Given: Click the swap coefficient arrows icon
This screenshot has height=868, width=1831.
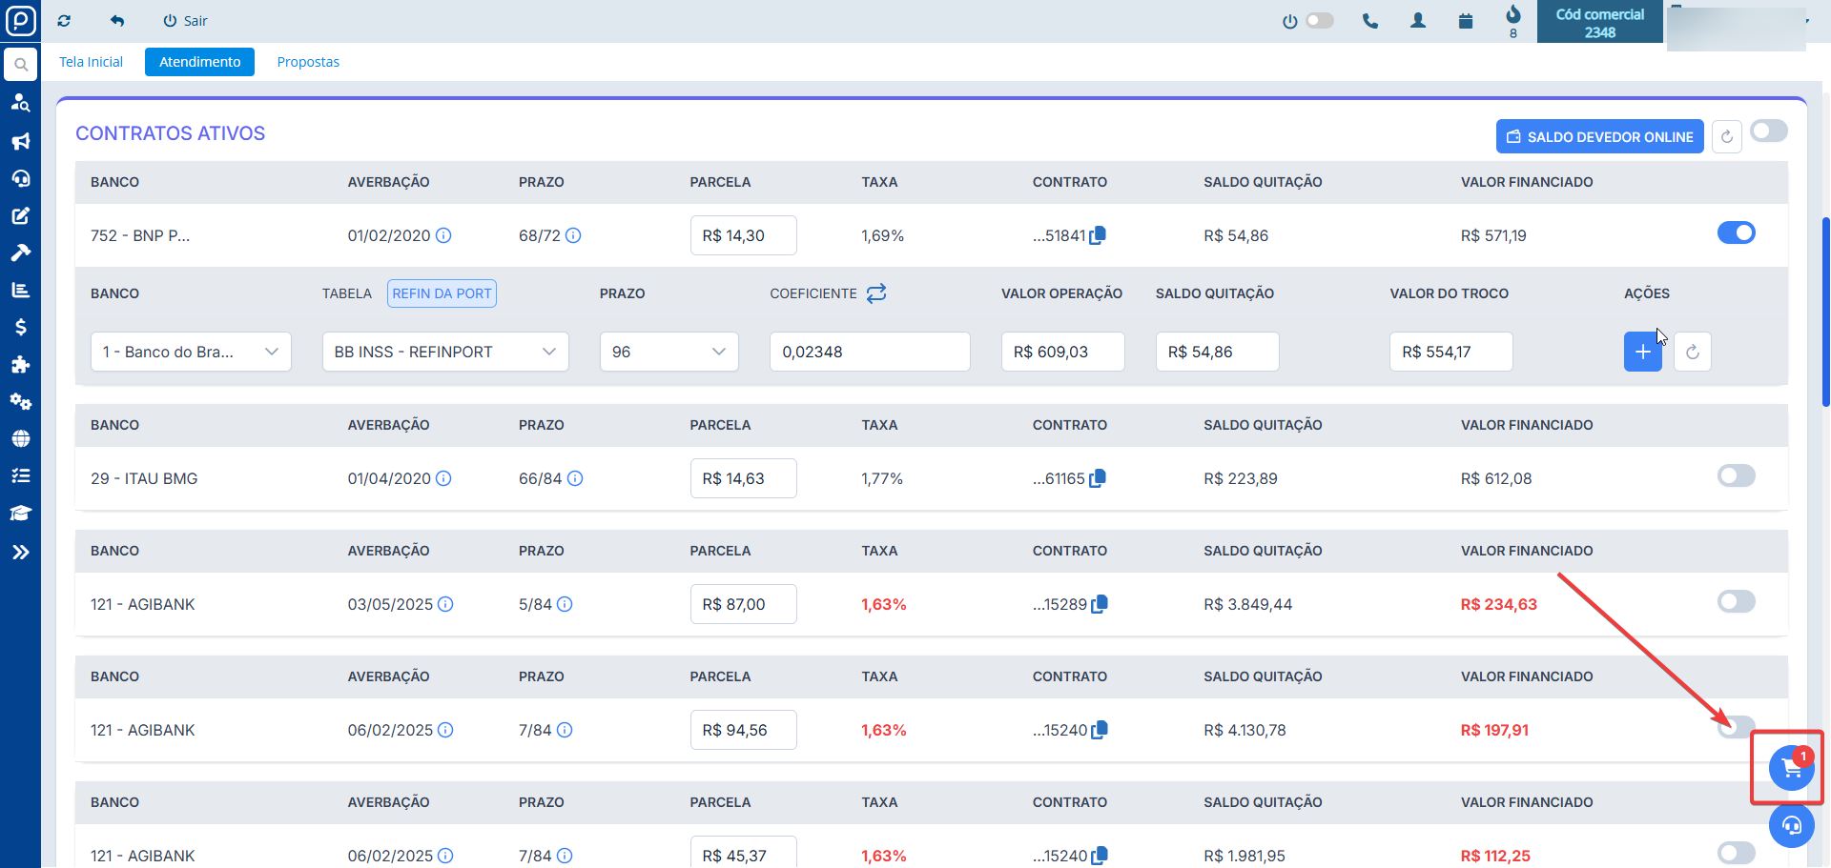Looking at the screenshot, I should click(876, 293).
